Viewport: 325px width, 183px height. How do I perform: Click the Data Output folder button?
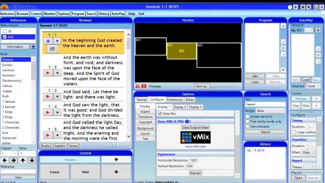pyautogui.click(x=196, y=128)
